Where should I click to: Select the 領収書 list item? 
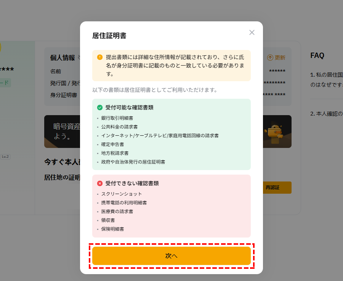(x=108, y=220)
